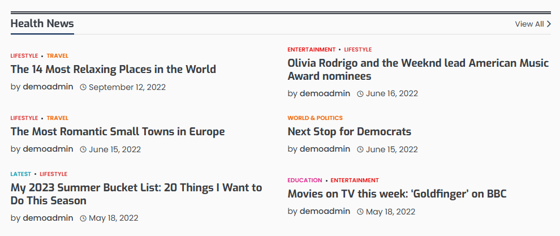Image resolution: width=560 pixels, height=236 pixels.
Task: Open Movies on TV this week article
Action: (x=397, y=194)
